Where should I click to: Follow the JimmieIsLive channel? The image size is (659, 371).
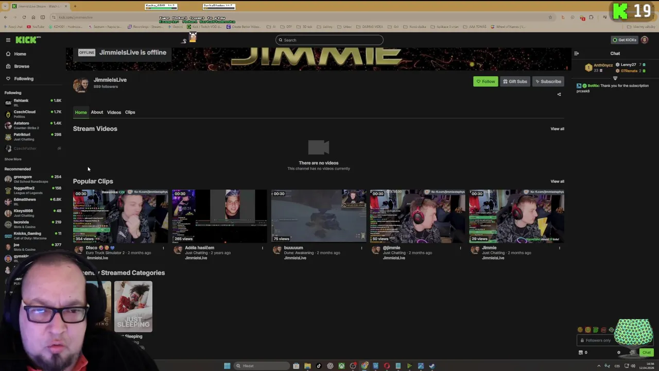pos(485,81)
